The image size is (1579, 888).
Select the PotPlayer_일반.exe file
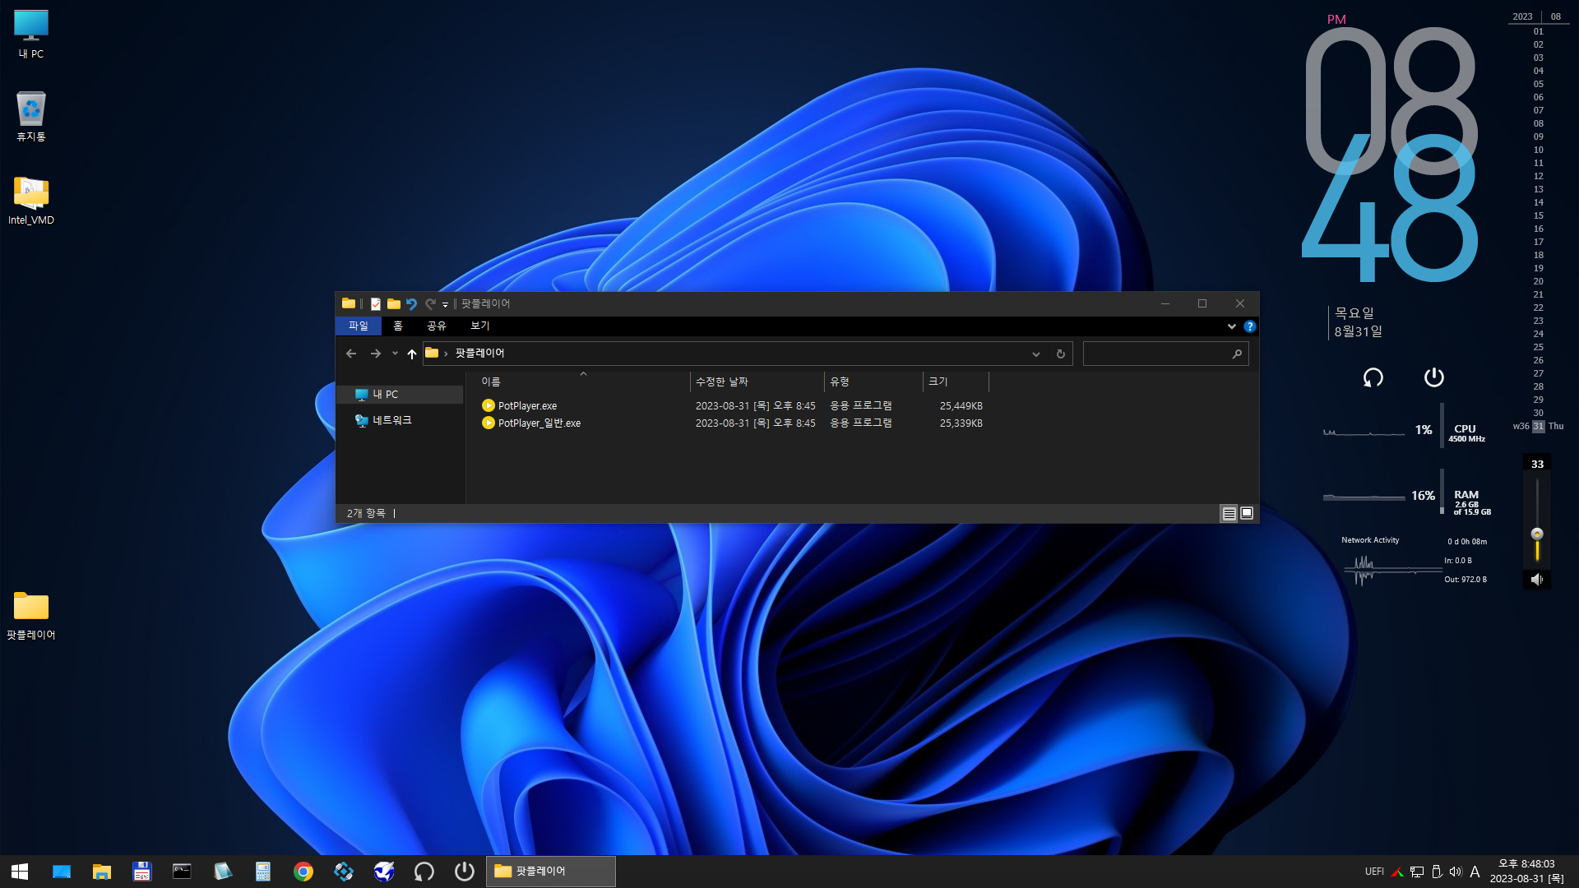(x=539, y=423)
